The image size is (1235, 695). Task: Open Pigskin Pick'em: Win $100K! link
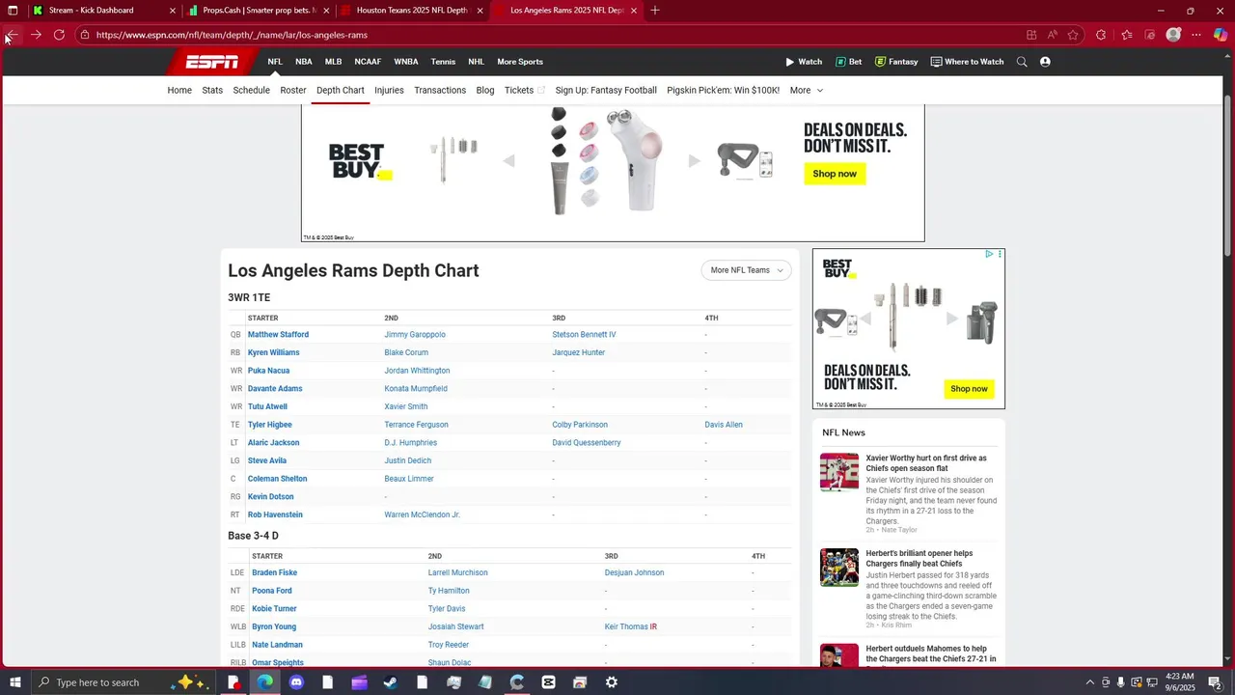(723, 90)
